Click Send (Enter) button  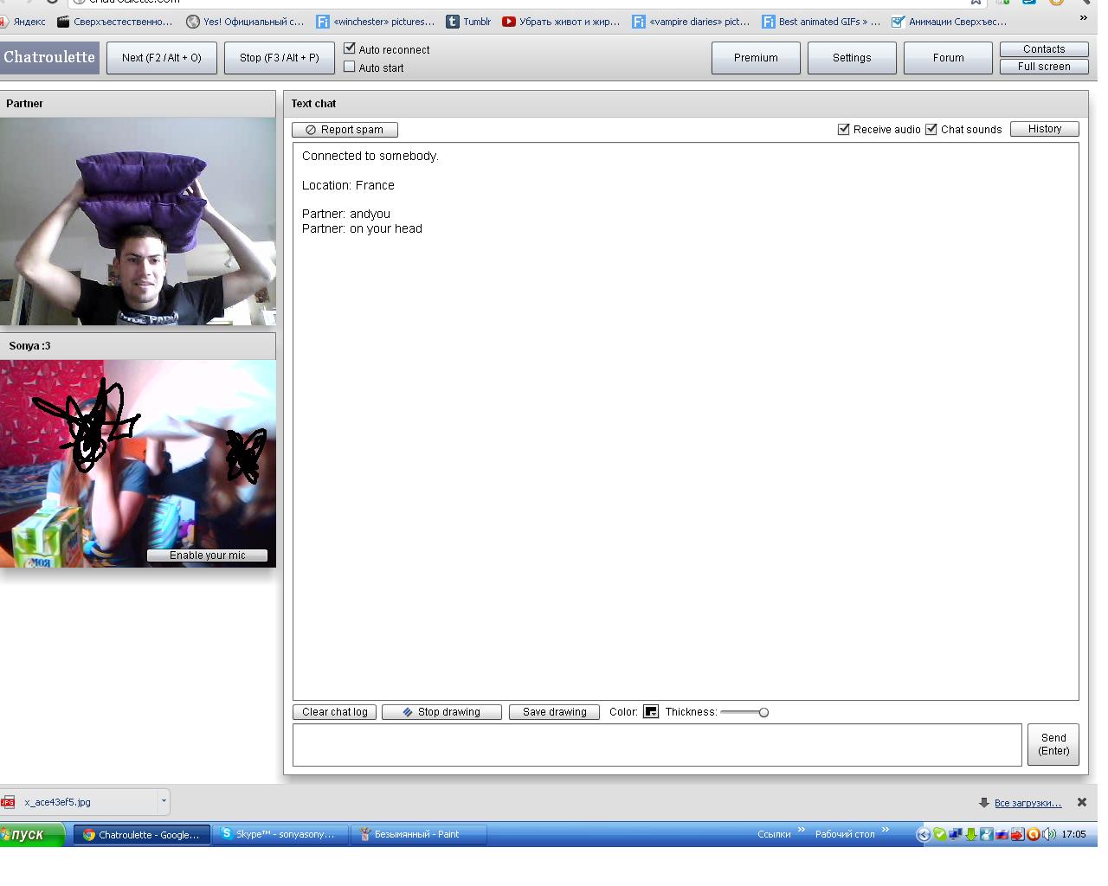click(1053, 745)
